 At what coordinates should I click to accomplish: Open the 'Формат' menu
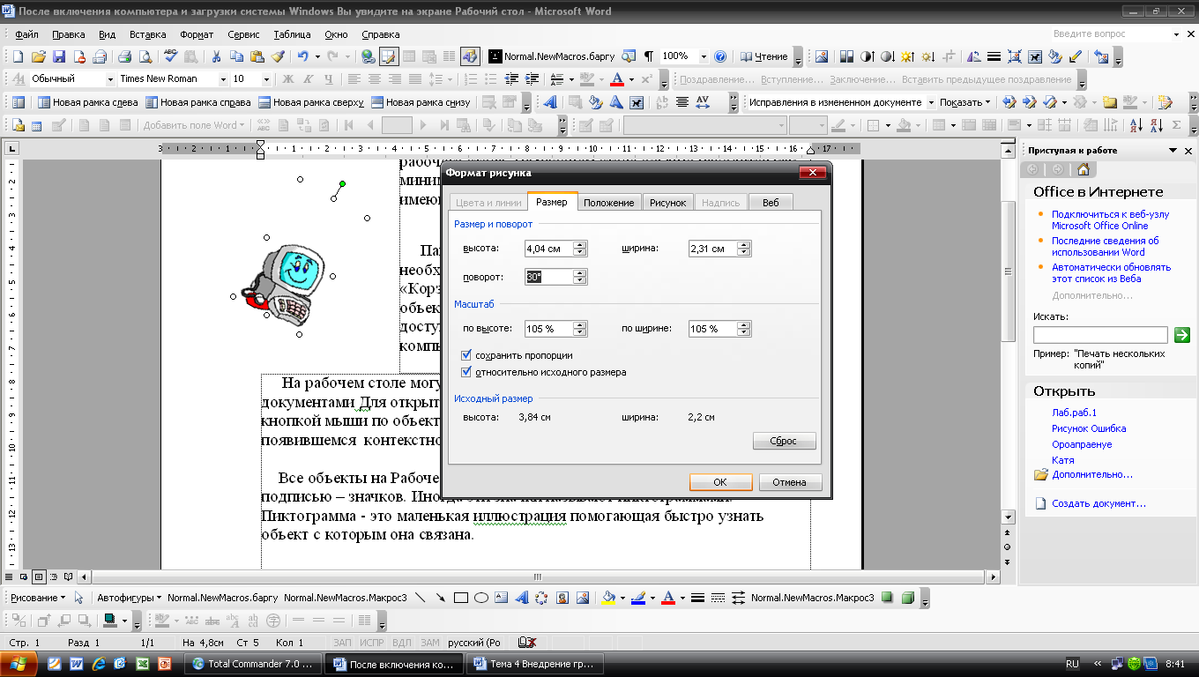click(197, 34)
